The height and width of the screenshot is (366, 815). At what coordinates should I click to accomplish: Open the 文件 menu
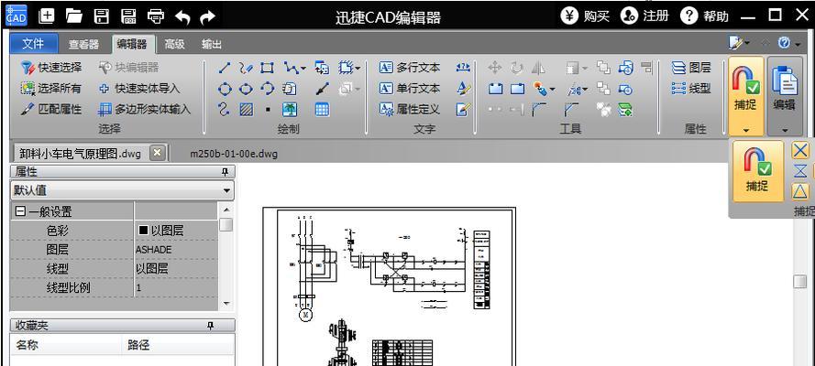point(33,44)
